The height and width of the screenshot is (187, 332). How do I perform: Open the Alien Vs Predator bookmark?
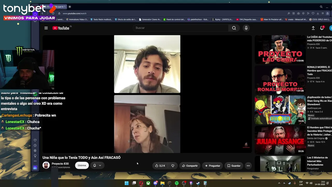pyautogui.click(x=272, y=19)
